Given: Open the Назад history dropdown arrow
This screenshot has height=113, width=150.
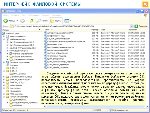Looking at the screenshot, I should pyautogui.click(x=17, y=21).
